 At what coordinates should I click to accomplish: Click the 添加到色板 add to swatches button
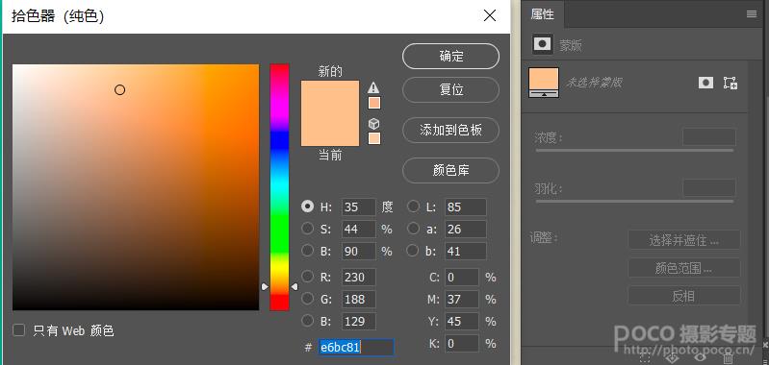(x=450, y=130)
